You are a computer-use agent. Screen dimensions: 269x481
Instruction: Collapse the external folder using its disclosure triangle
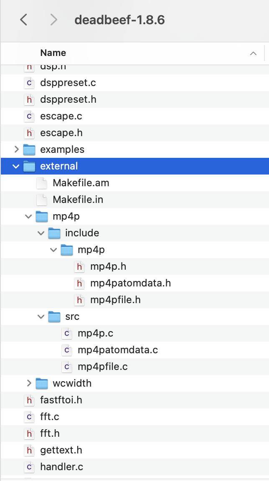click(16, 166)
